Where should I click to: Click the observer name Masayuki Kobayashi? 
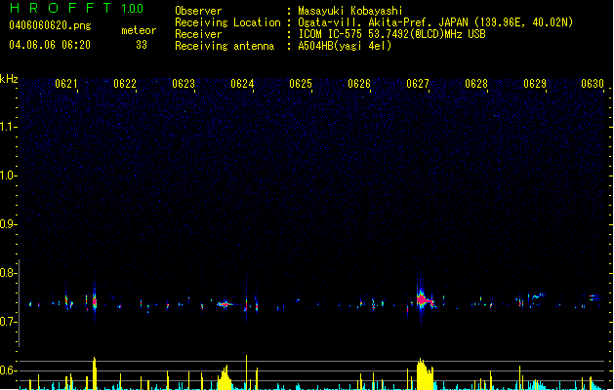[350, 11]
